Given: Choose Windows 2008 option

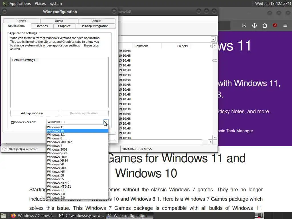Looking at the screenshot, I should pyautogui.click(x=77, y=149).
